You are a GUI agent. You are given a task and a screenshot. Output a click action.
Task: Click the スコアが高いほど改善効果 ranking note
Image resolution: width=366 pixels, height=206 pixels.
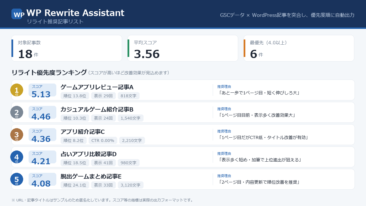click(x=129, y=73)
